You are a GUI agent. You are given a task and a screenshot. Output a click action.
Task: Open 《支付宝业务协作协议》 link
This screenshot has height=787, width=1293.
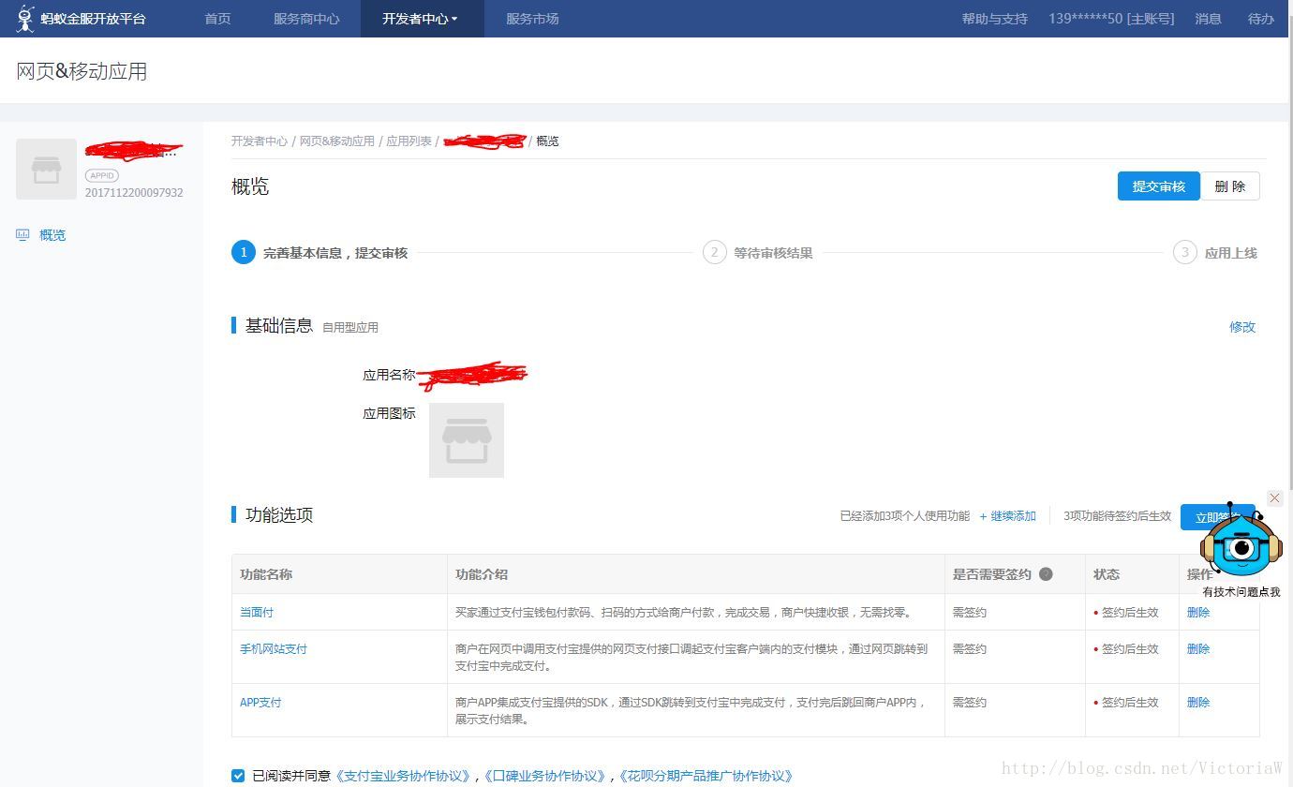click(x=405, y=776)
